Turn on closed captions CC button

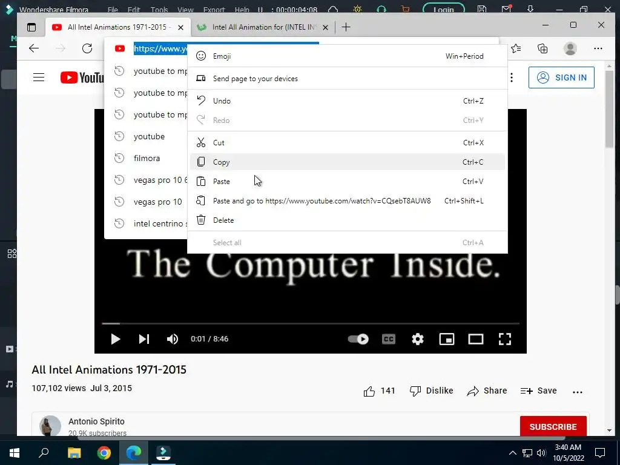(389, 339)
